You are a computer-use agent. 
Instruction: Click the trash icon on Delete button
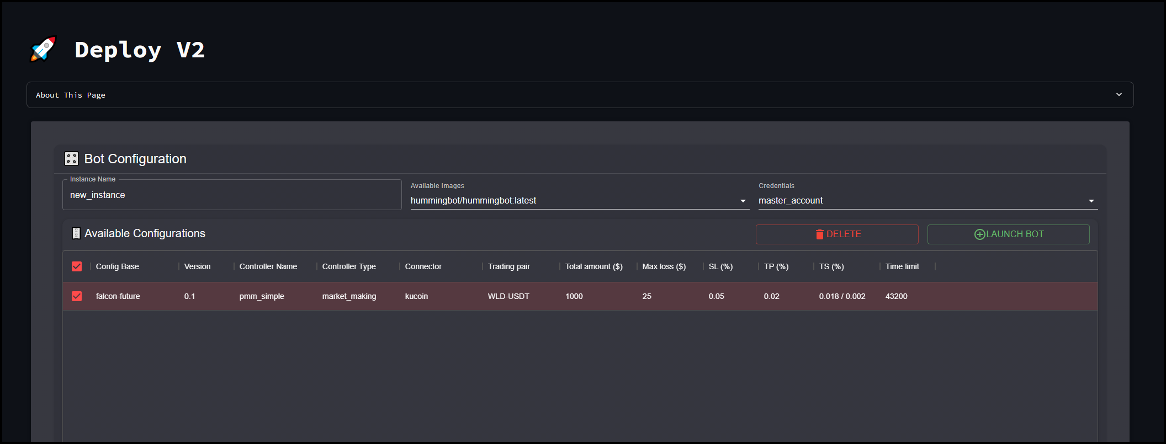tap(819, 234)
